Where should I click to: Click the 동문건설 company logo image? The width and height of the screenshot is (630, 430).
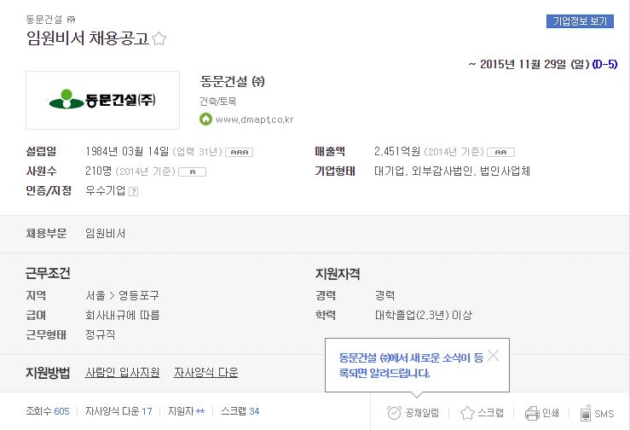[102, 100]
